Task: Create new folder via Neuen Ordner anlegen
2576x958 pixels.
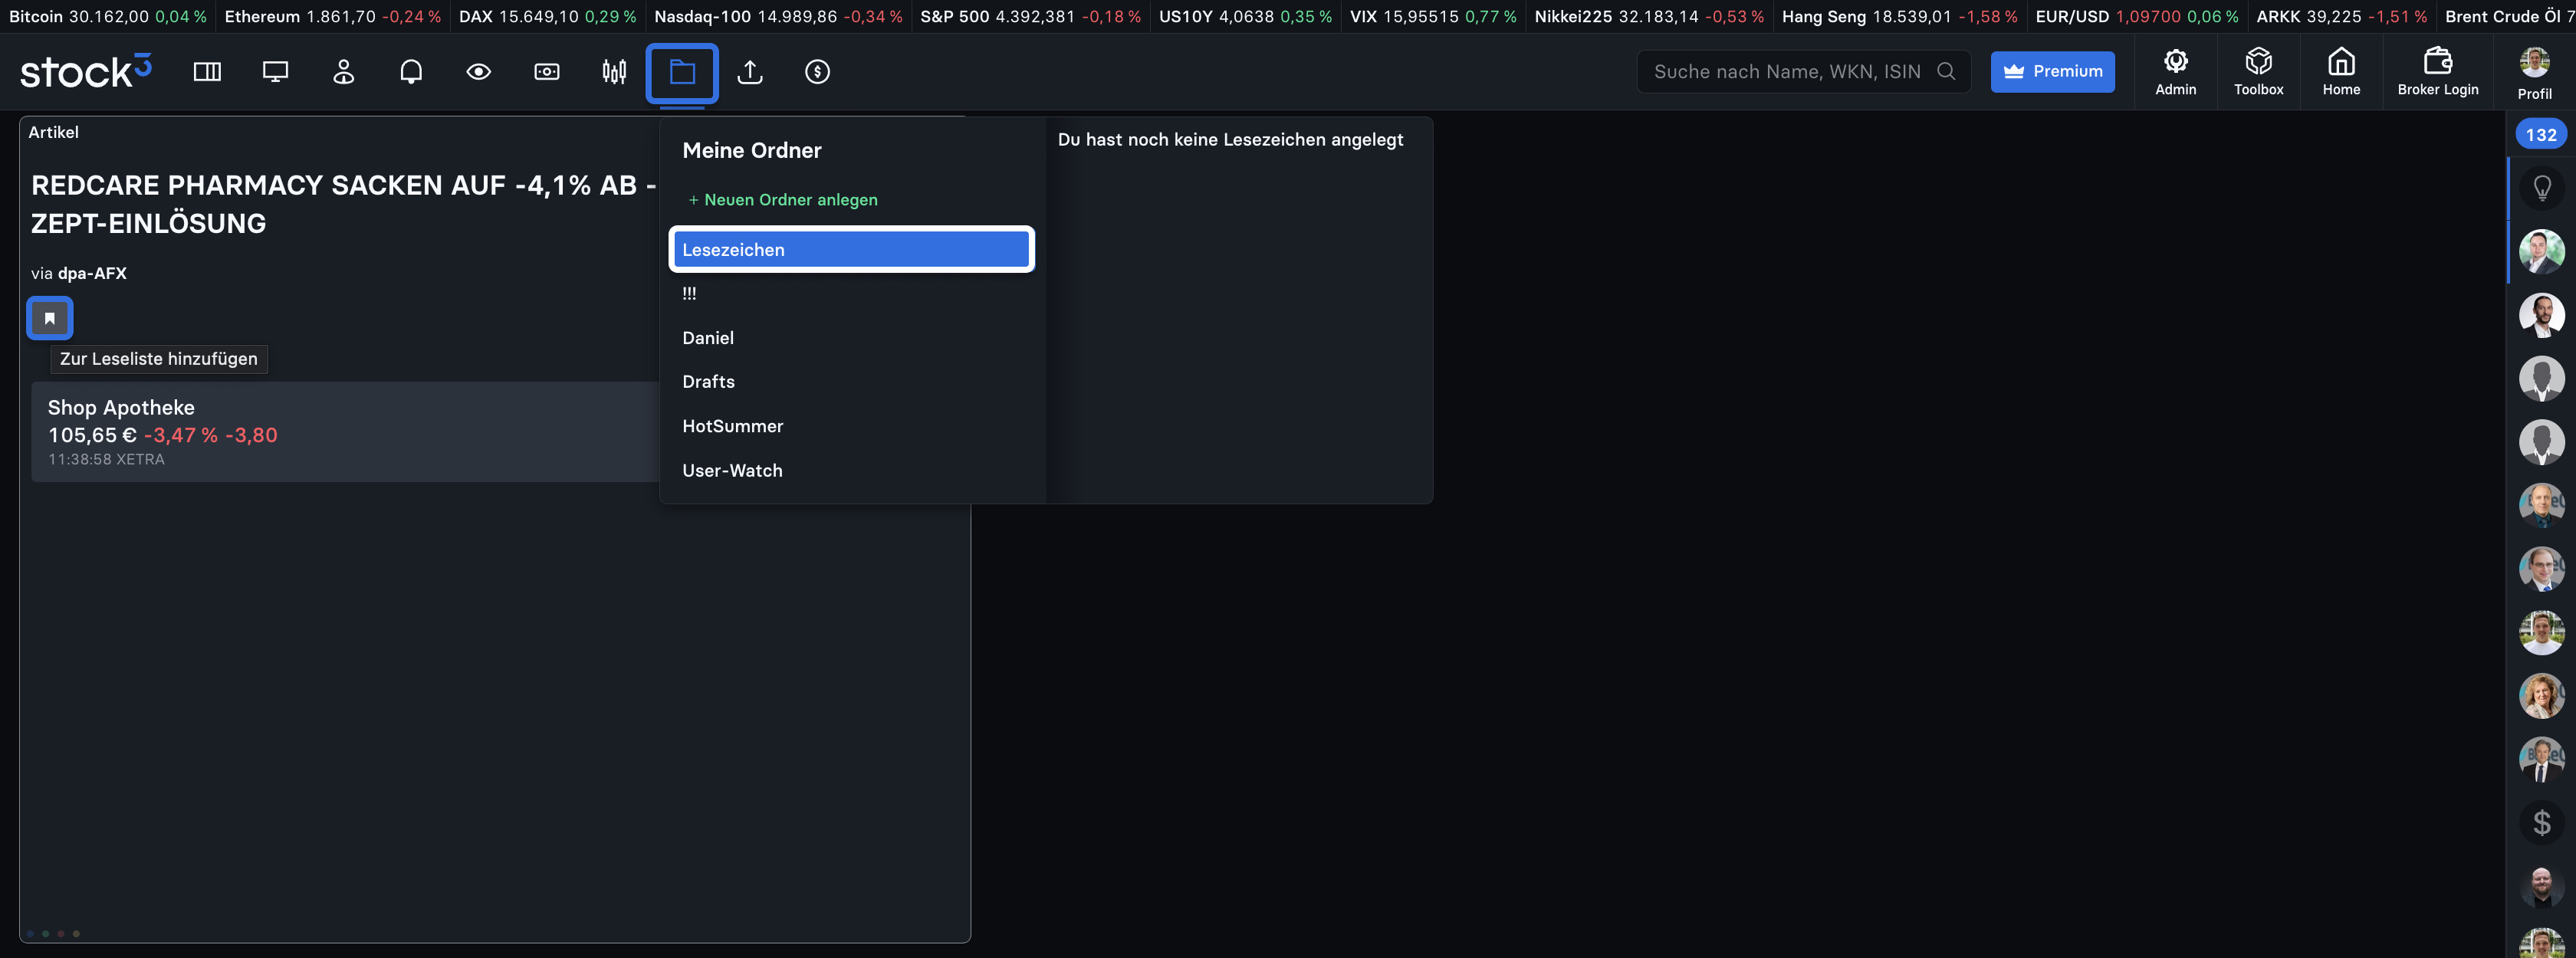Action: click(782, 199)
